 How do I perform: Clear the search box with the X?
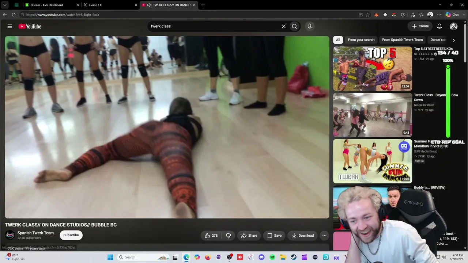point(283,26)
